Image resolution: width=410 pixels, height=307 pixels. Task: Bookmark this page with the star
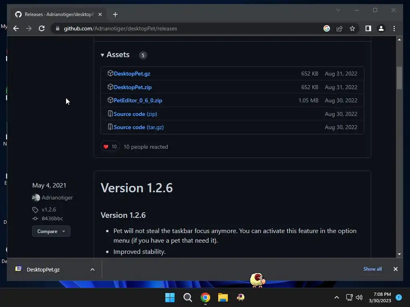click(x=352, y=28)
